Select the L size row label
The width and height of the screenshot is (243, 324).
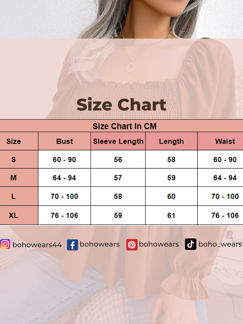tap(14, 196)
